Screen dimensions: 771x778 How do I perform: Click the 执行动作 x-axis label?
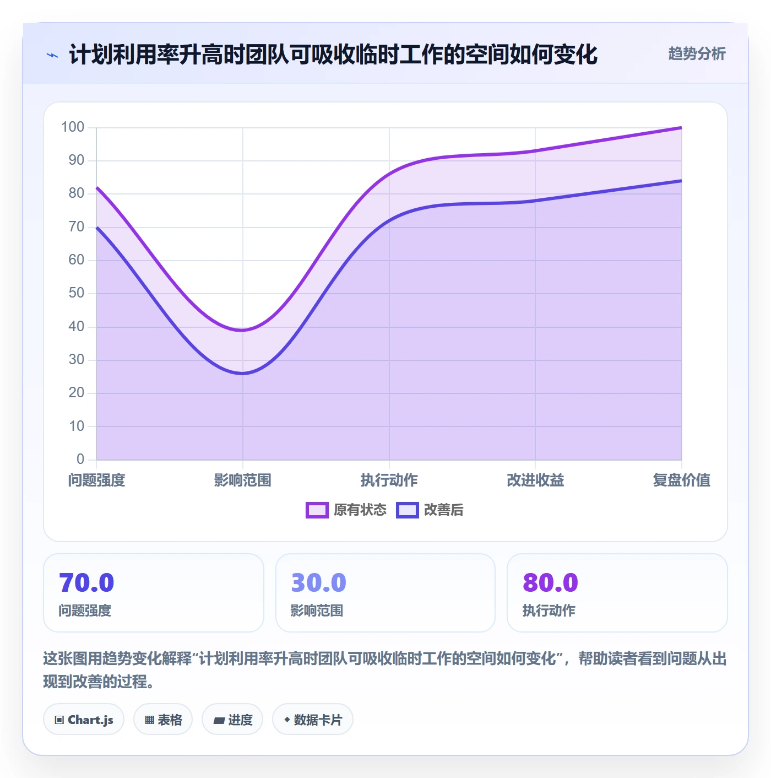coord(389,480)
